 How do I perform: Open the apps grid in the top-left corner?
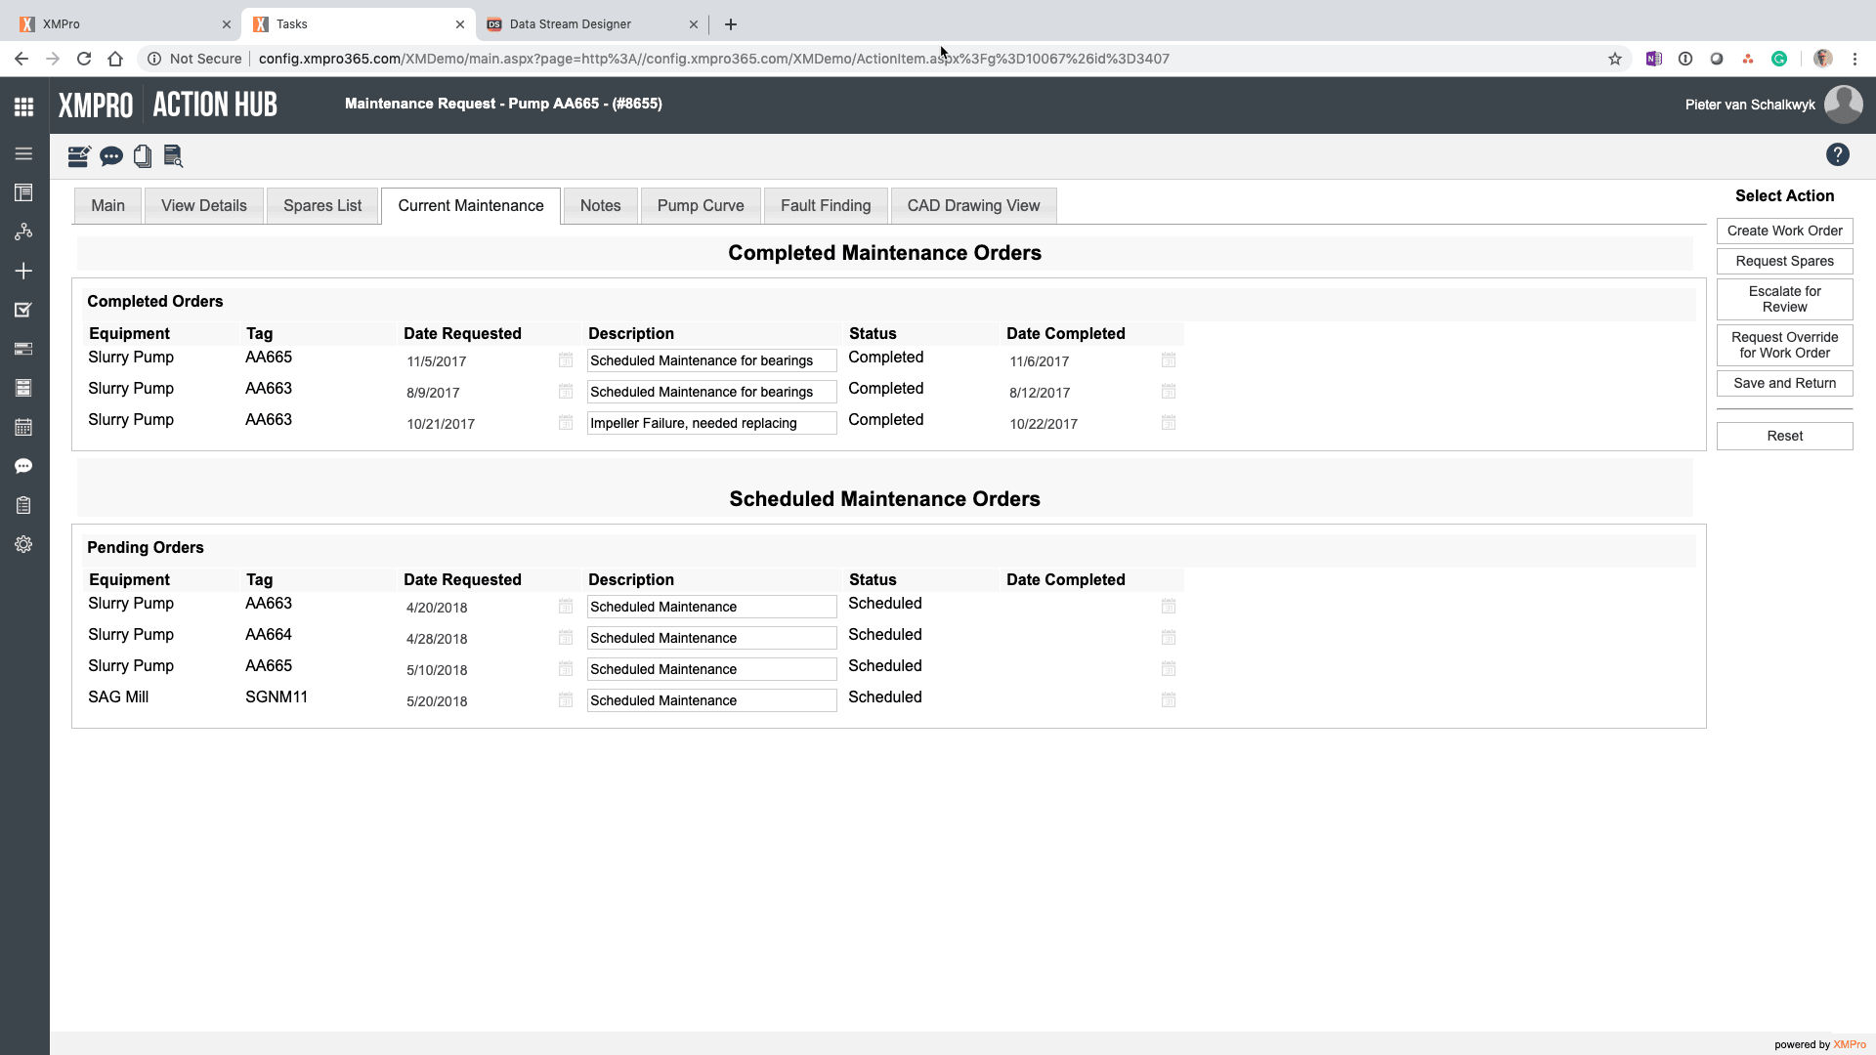(x=23, y=105)
